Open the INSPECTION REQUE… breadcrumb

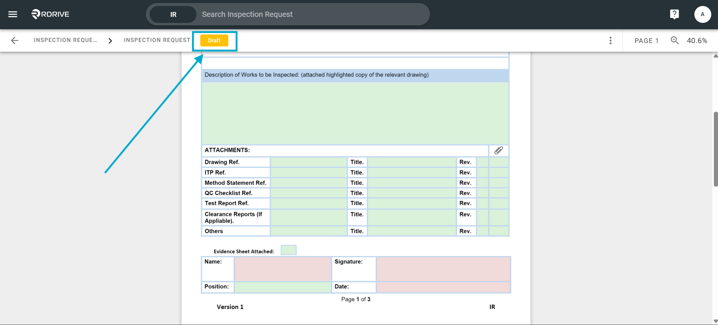point(65,40)
